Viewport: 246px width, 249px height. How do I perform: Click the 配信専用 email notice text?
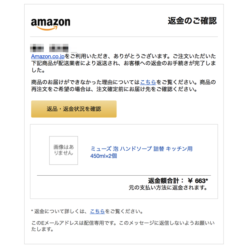coord(123,226)
